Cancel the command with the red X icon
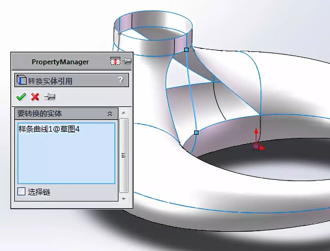 34,96
